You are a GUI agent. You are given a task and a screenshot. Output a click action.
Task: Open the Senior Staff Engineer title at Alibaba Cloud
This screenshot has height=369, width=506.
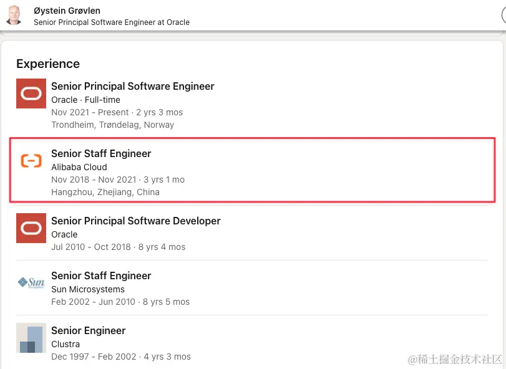click(x=101, y=154)
